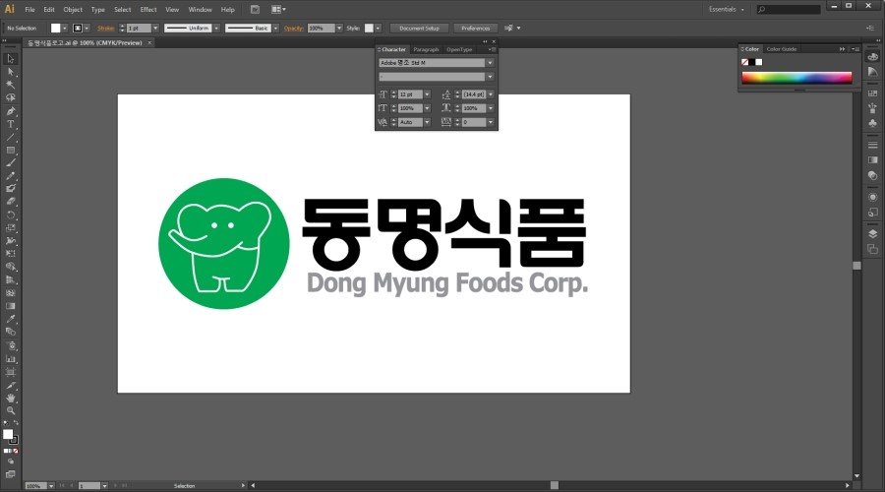This screenshot has height=492, width=885.
Task: Click the Preferences button
Action: coord(475,29)
